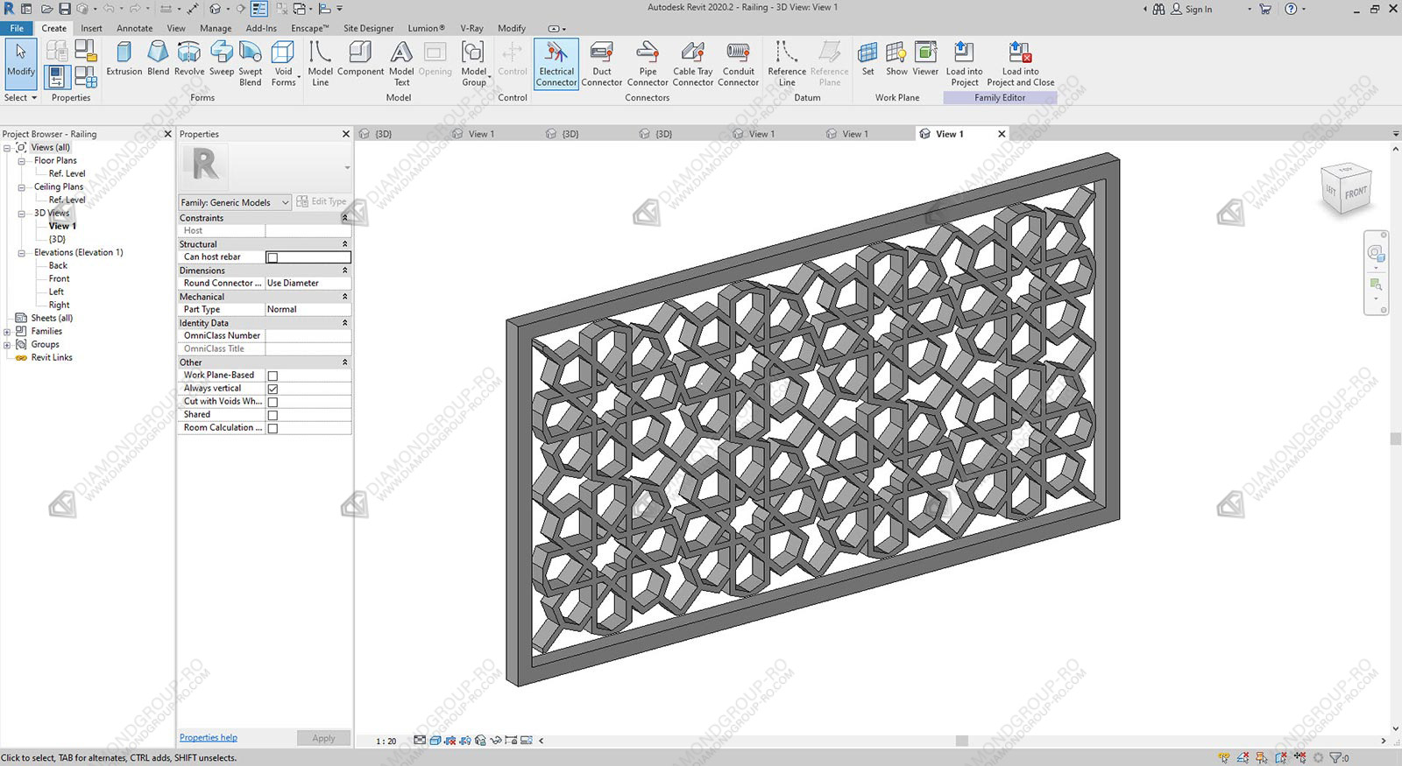Open the ViewCube Front face
The width and height of the screenshot is (1402, 766).
pos(1355,193)
